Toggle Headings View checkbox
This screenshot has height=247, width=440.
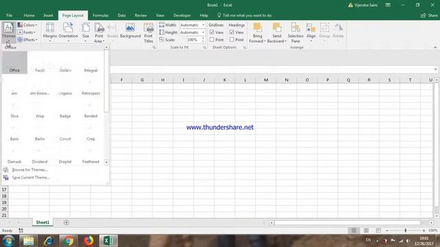point(232,32)
